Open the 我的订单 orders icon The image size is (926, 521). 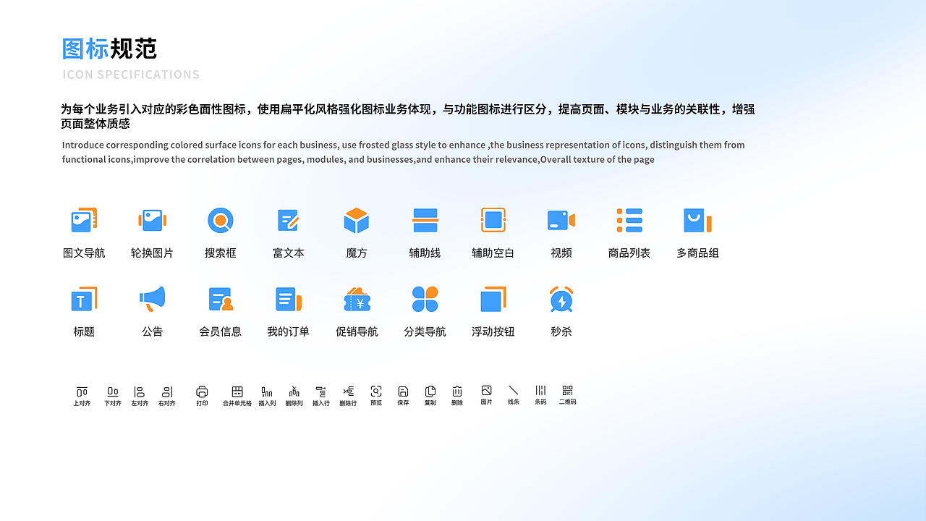[x=289, y=299]
